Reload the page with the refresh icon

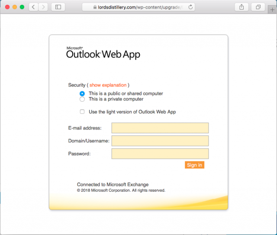point(190,7)
